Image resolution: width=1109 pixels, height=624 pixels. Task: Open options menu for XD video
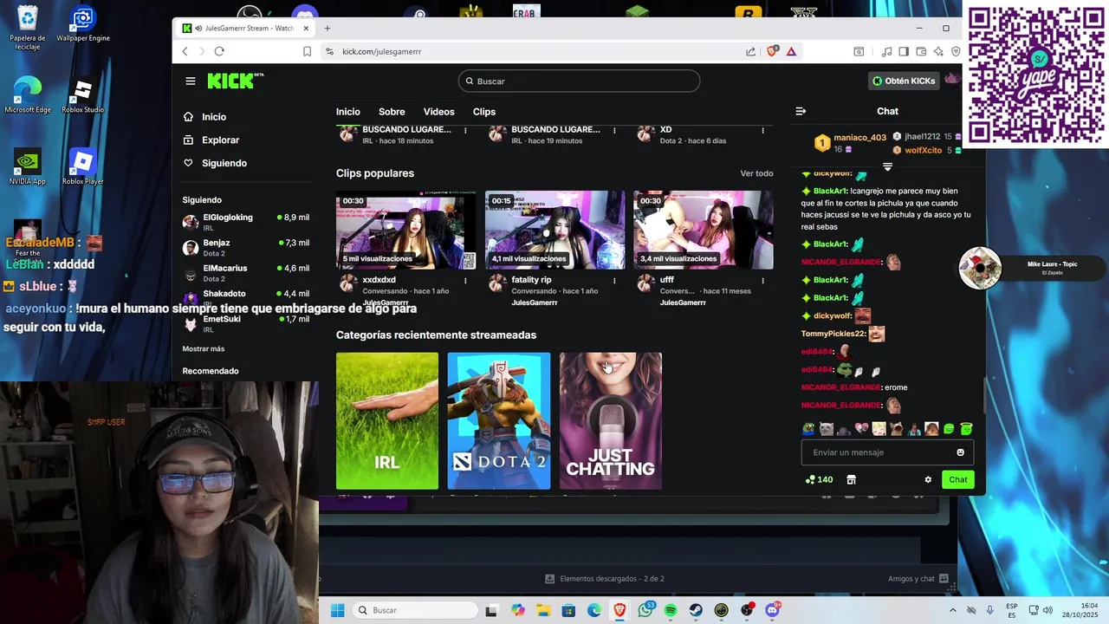[x=763, y=130]
